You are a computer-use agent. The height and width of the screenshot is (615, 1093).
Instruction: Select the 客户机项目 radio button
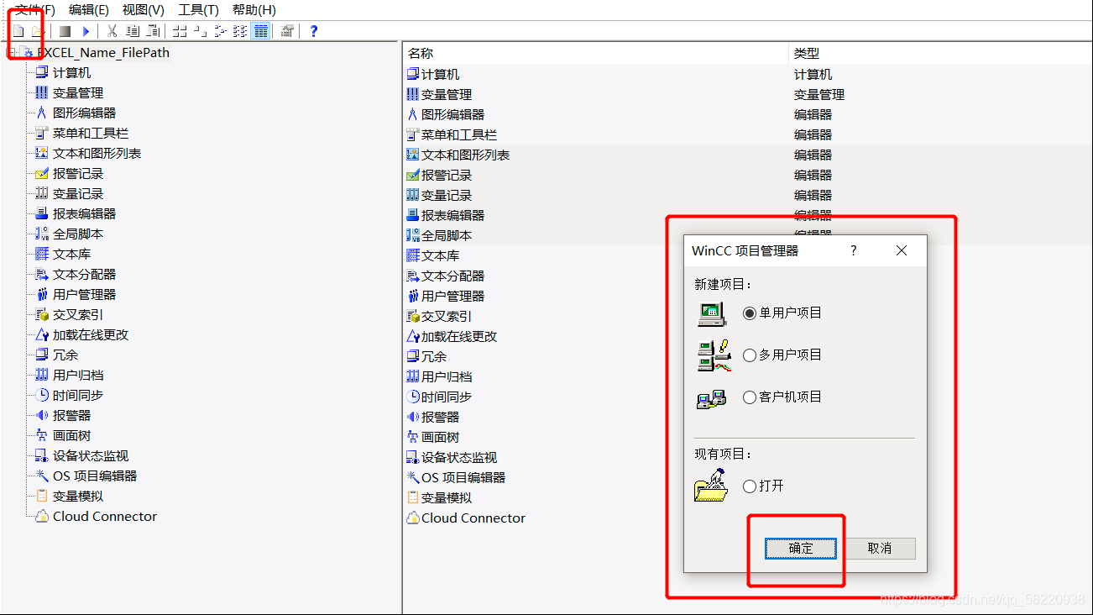click(750, 397)
